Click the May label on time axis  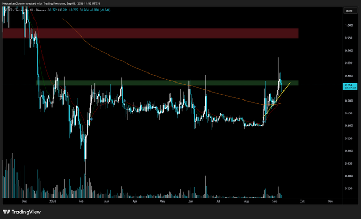(162, 202)
